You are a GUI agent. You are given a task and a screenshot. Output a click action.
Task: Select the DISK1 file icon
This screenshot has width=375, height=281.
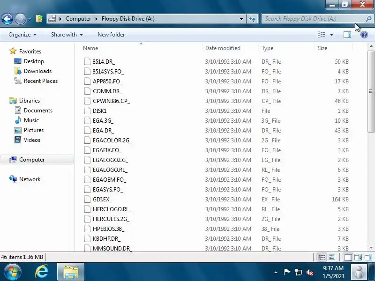87,111
